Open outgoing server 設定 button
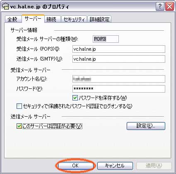Screen dimensions: 176x174 tap(146, 126)
